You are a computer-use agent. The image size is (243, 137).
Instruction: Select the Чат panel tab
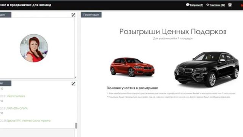tap(5, 83)
